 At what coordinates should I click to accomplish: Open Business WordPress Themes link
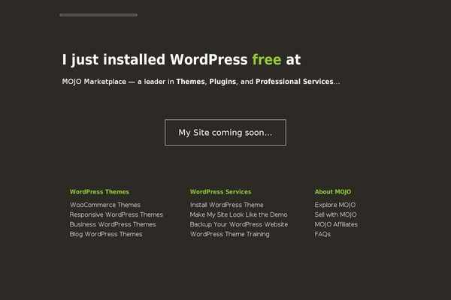113,224
